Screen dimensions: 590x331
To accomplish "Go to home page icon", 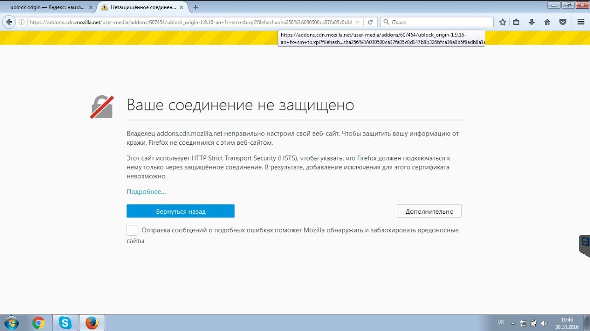I will (547, 22).
